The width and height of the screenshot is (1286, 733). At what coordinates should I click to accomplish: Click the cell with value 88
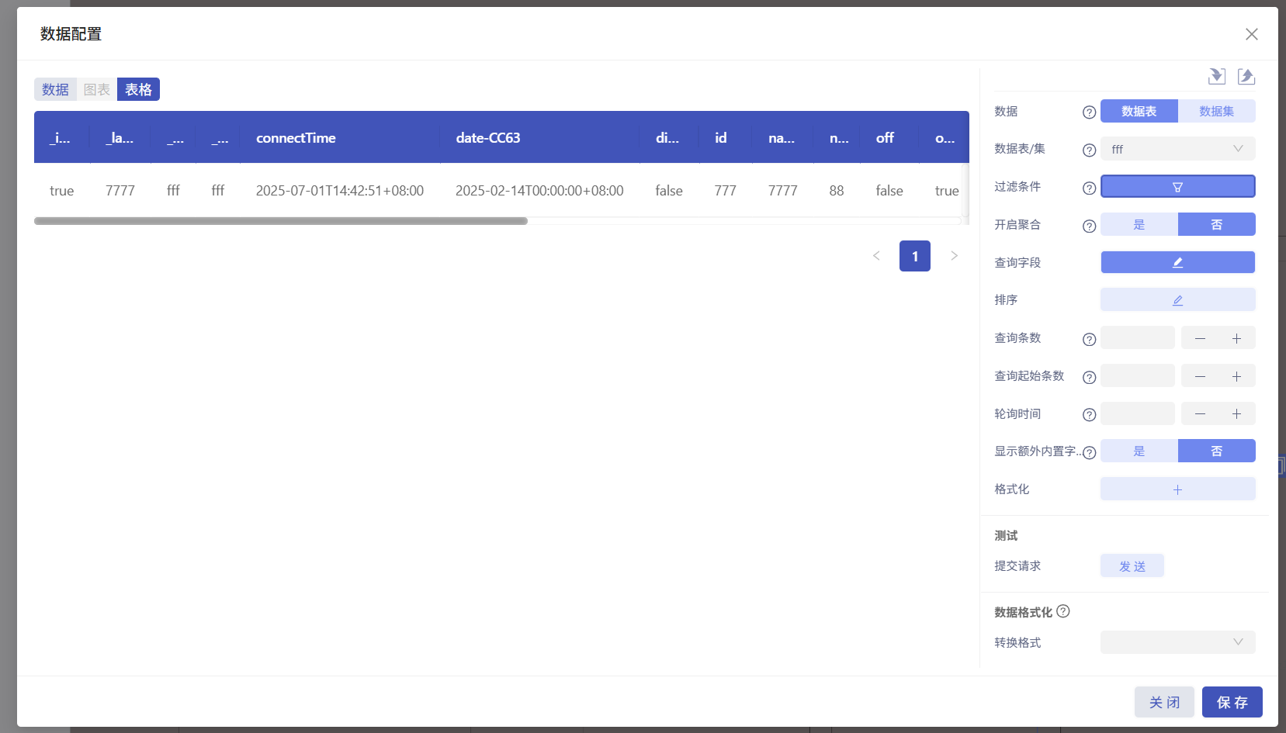click(x=837, y=191)
